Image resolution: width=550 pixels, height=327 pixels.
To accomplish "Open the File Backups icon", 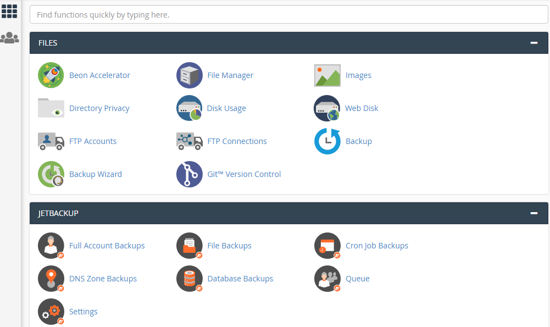I will pyautogui.click(x=190, y=246).
